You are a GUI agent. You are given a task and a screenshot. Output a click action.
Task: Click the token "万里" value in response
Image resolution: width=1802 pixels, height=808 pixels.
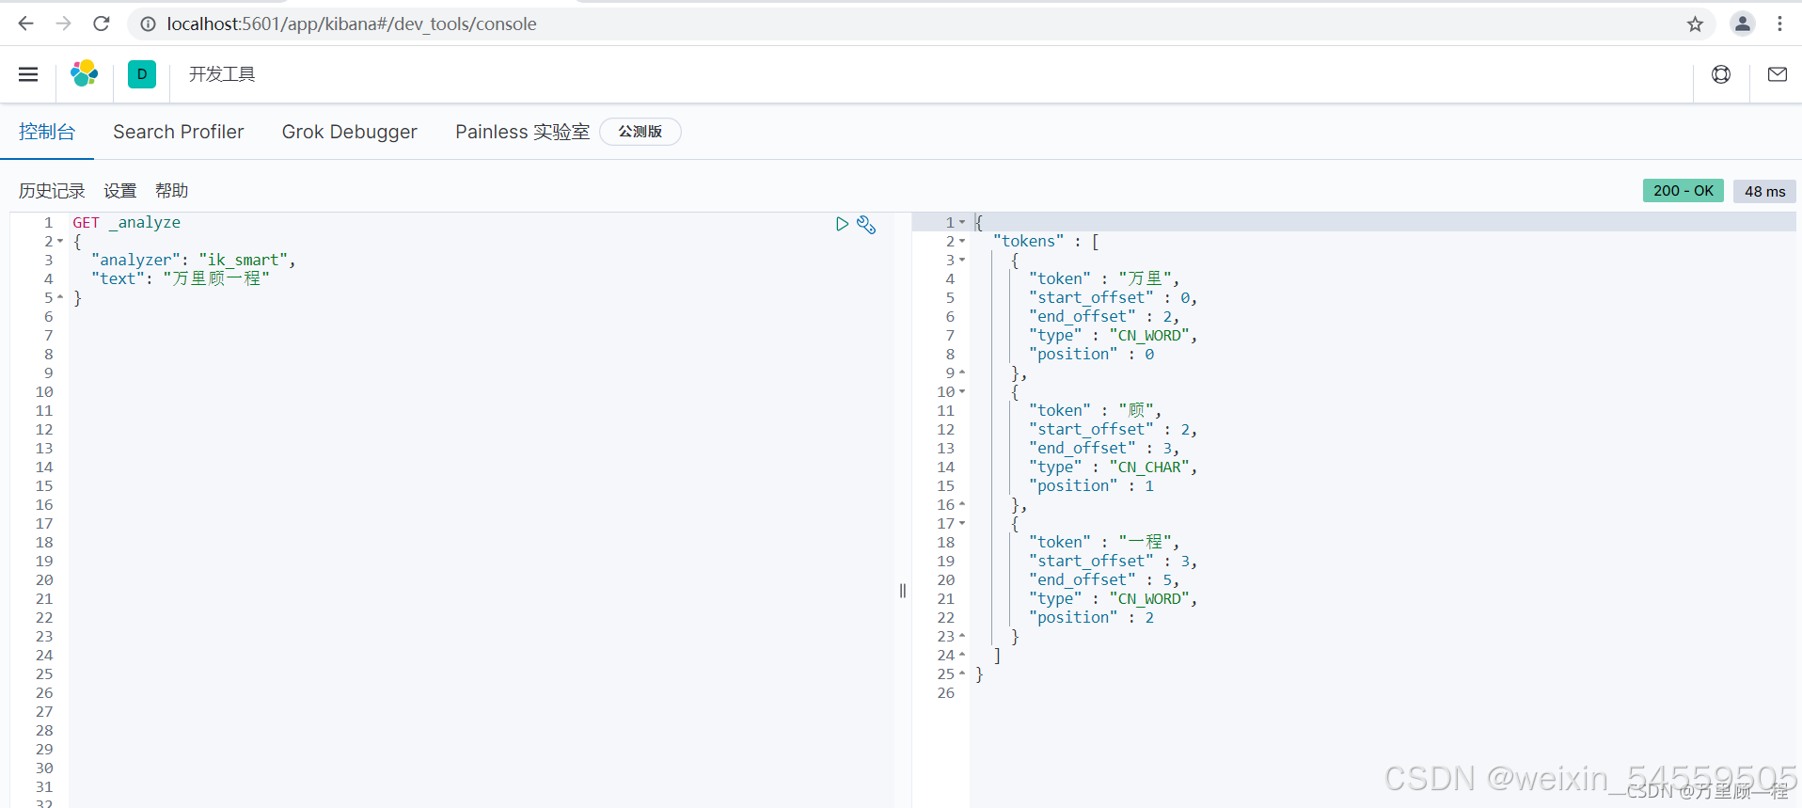[x=1145, y=279]
